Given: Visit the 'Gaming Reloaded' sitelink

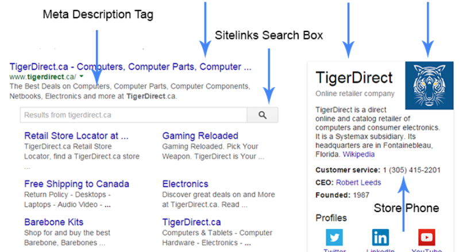Looking at the screenshot, I should (x=200, y=136).
